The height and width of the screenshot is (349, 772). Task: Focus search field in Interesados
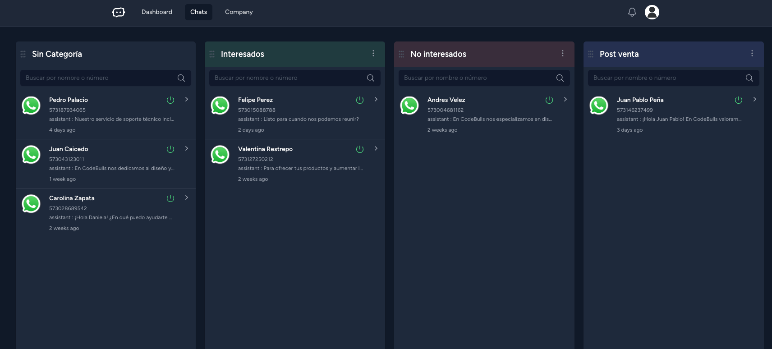(295, 78)
